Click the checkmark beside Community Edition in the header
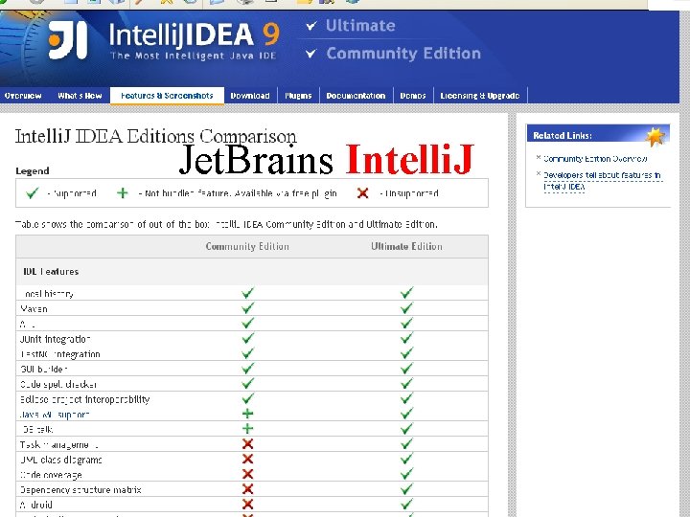The width and height of the screenshot is (690, 517). (x=310, y=54)
